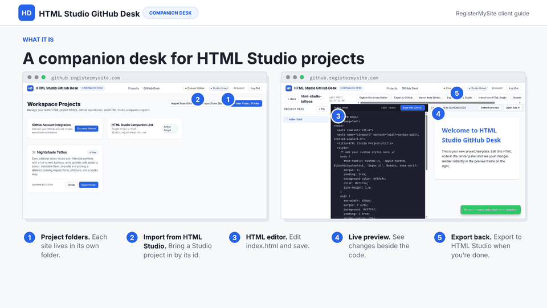This screenshot has height=308, width=547.
Task: Open GitHub Desk in the right screenshot navigation
Action: coord(410,88)
